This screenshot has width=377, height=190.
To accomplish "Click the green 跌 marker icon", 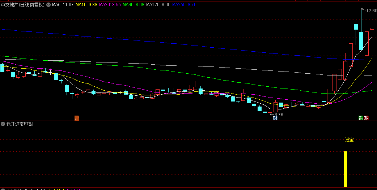I will click(x=361, y=118).
